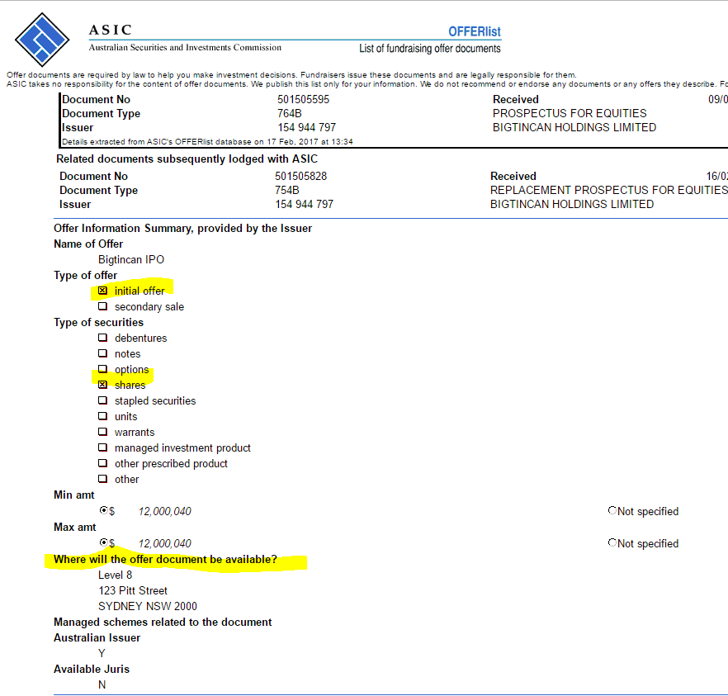Enable the warrants checkbox
Image resolution: width=728 pixels, height=696 pixels.
pos(102,432)
